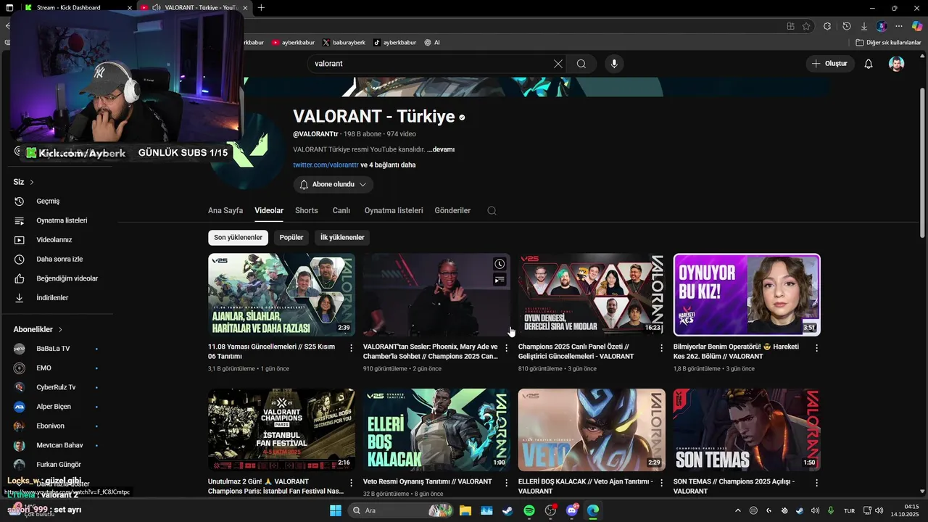Click the YouTube search magnifier button

click(581, 64)
